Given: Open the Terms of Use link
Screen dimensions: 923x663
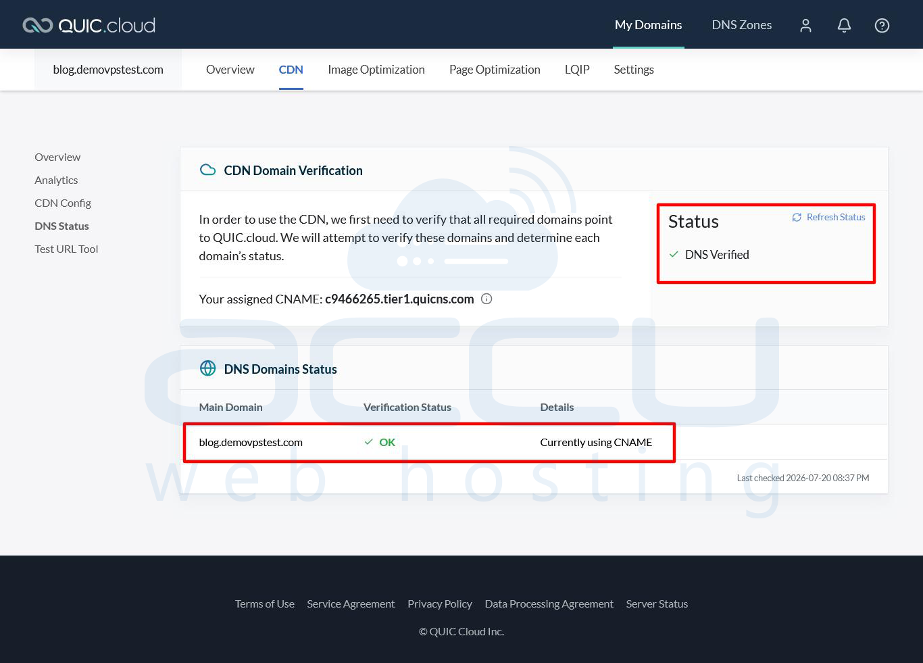Looking at the screenshot, I should click(x=265, y=604).
